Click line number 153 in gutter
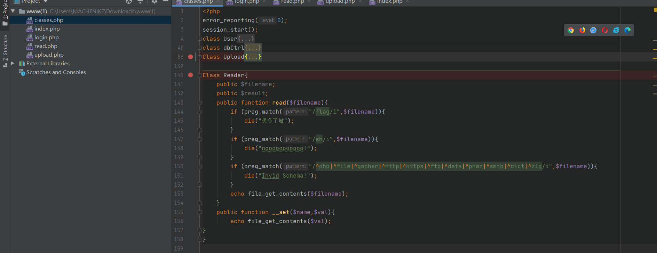This screenshot has height=253, width=657. (179, 194)
